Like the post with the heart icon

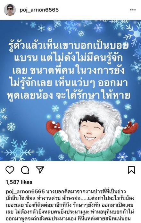pyautogui.click(x=10, y=170)
